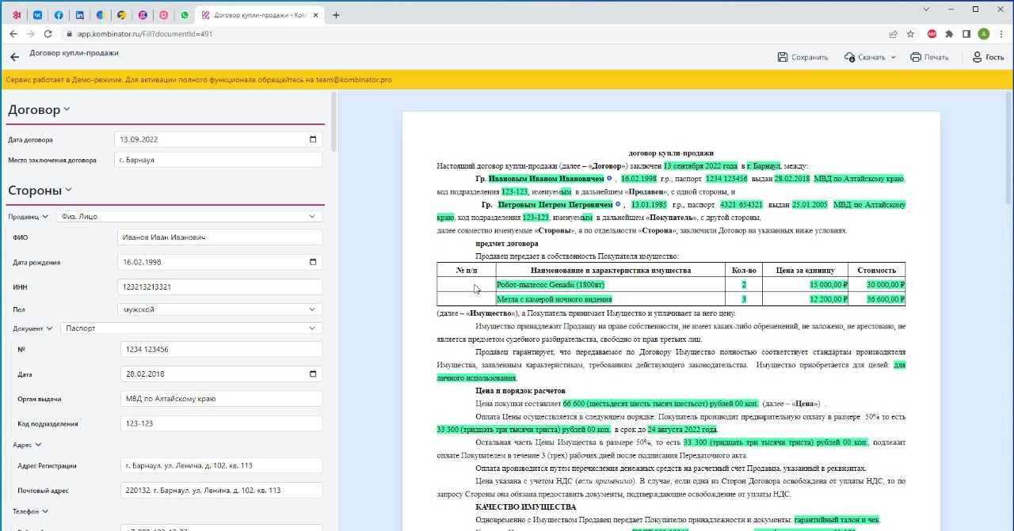Open the green profile avatar A

(x=984, y=34)
